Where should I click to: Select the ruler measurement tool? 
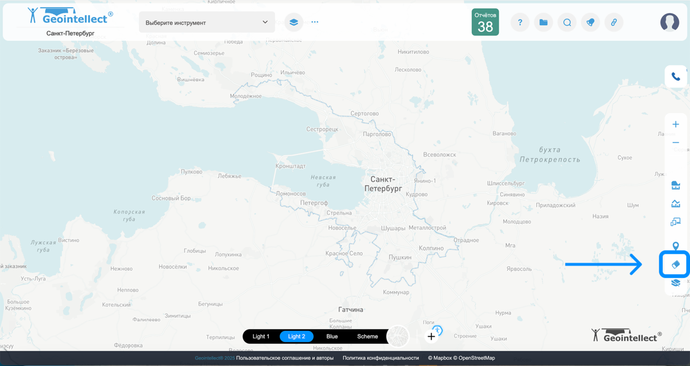click(675, 186)
